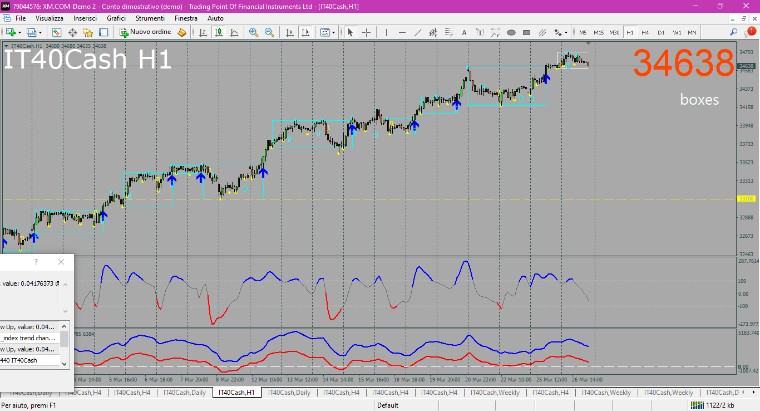Open the Arrows objects icon
The height and width of the screenshot is (411, 760).
click(557, 32)
